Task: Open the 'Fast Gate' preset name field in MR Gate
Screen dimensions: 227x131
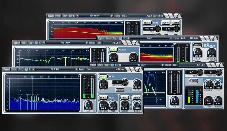Action: [141, 65]
